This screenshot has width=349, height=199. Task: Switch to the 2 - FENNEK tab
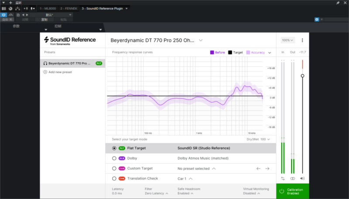click(x=68, y=8)
